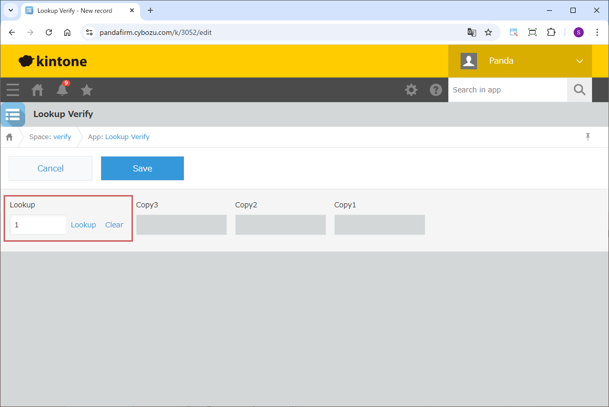609x407 pixels.
Task: Click the Lookup link beside the field
Action: pyautogui.click(x=83, y=225)
